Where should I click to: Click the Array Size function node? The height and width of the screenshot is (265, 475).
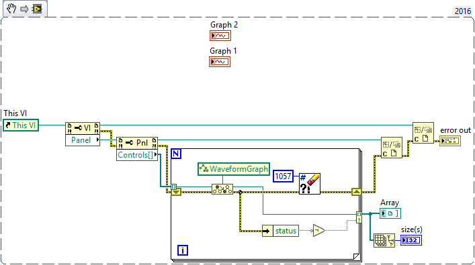point(384,240)
